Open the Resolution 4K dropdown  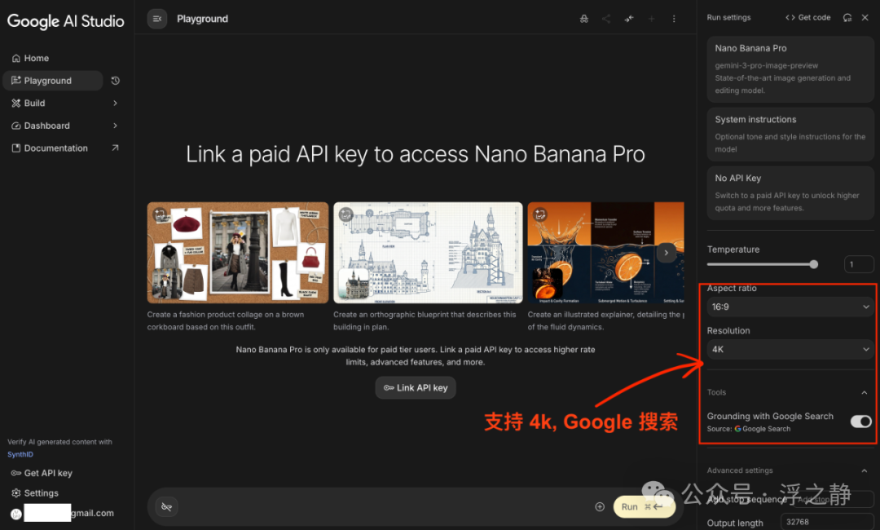[790, 349]
